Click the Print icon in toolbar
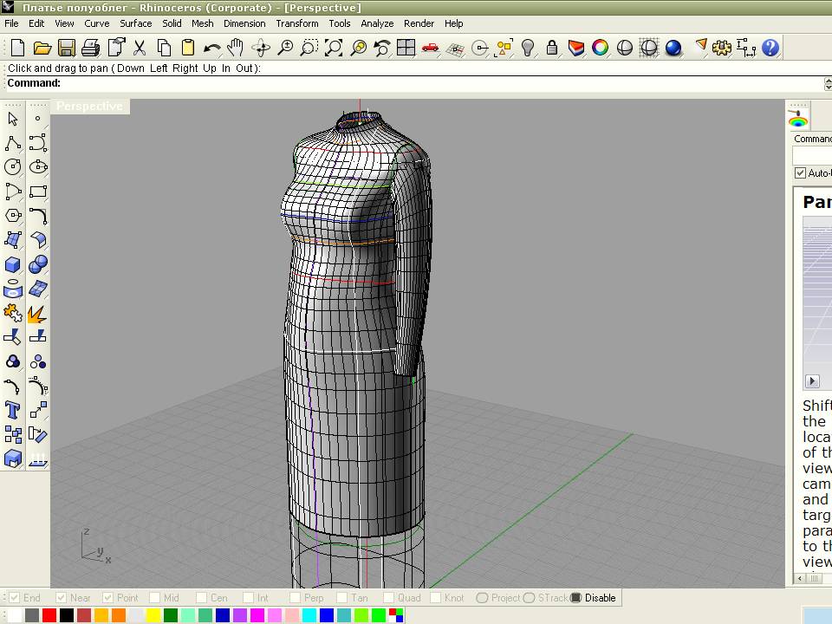832x624 pixels. click(90, 49)
